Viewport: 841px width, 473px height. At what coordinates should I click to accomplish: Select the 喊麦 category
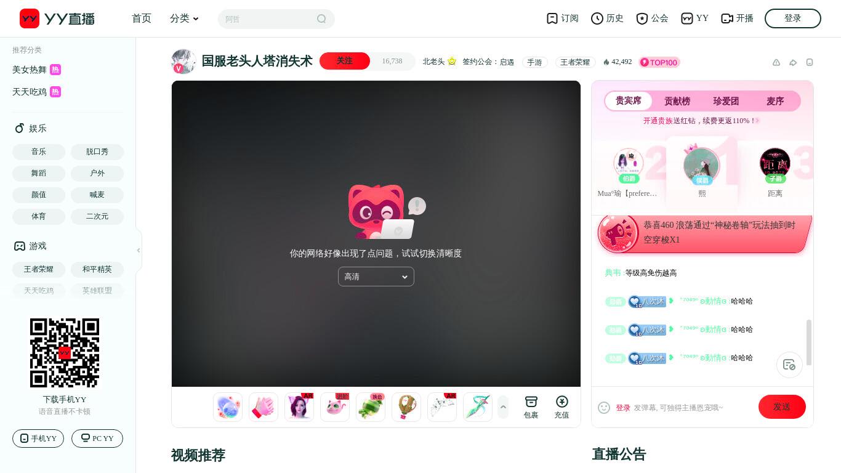point(97,195)
